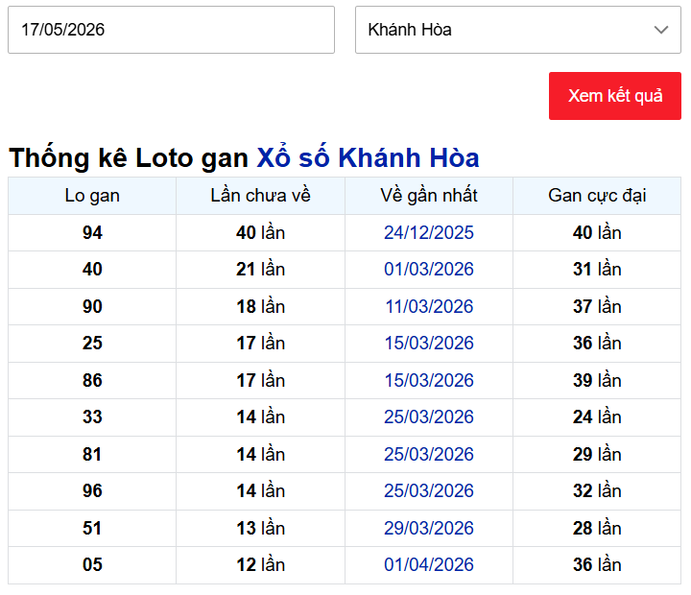Image resolution: width=691 pixels, height=595 pixels.
Task: Open the 29/03/2026 date link
Action: (x=429, y=529)
